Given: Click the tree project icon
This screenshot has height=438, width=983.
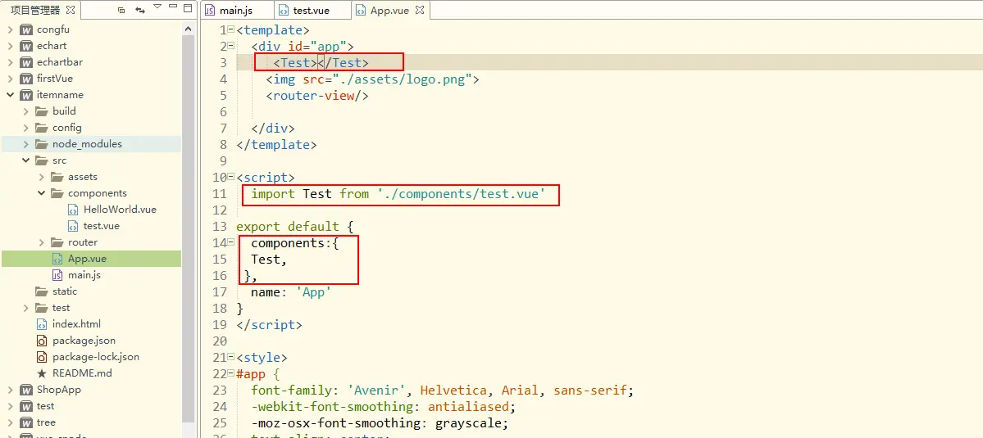Looking at the screenshot, I should coord(26,422).
